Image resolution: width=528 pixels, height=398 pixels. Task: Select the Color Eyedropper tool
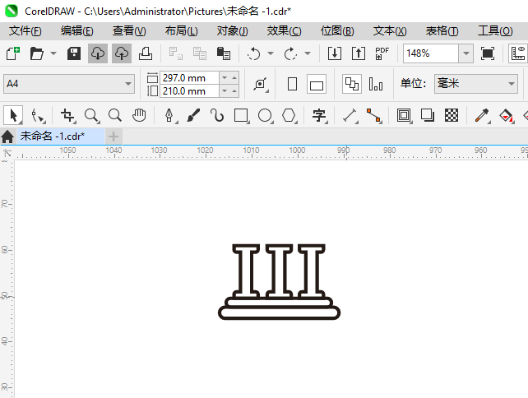click(x=482, y=115)
